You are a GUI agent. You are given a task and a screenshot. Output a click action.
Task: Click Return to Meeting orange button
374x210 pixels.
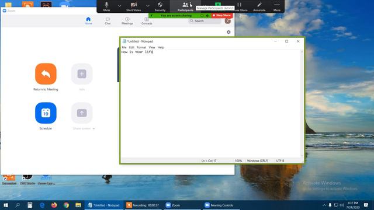pos(46,74)
